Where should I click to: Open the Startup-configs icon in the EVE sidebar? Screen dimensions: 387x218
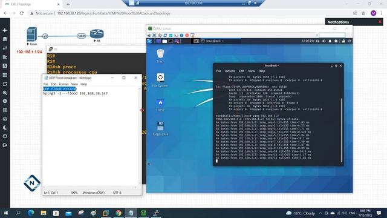click(5, 57)
